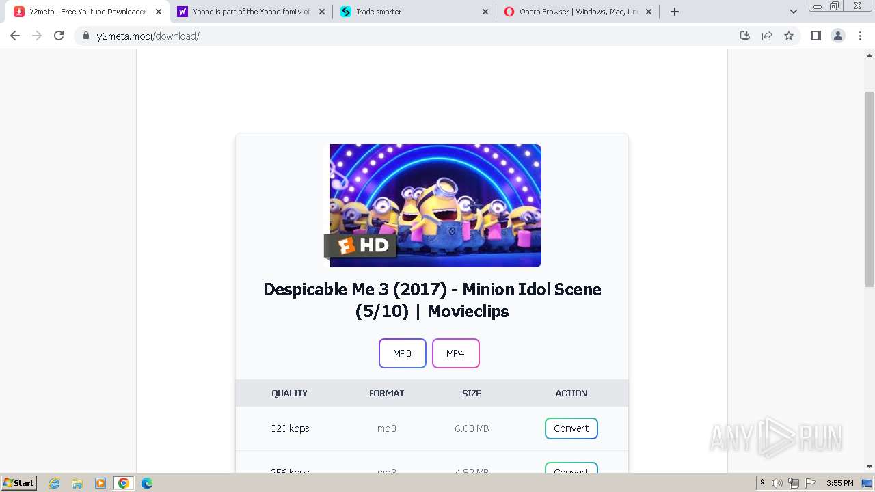This screenshot has width=875, height=492.
Task: Close the Y2meta tab
Action: pos(159,12)
